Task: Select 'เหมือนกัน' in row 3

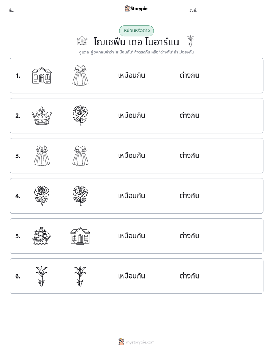Action: [132, 155]
